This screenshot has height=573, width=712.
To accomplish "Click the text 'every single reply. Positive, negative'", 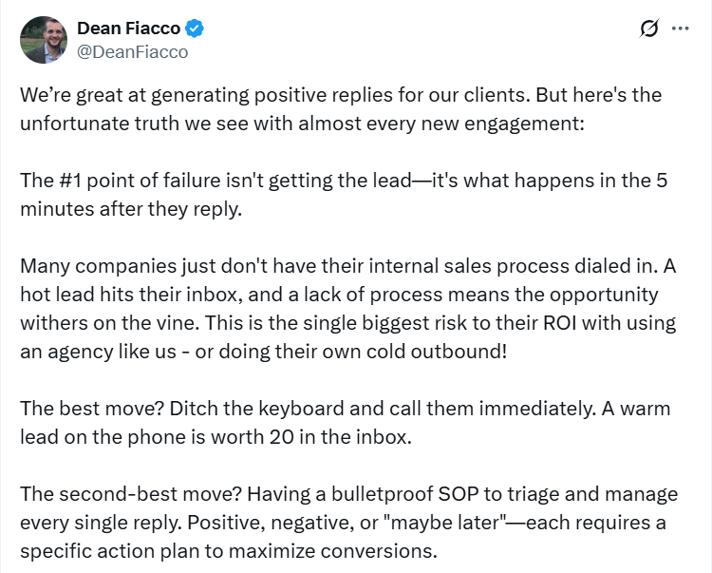I will pos(190,522).
